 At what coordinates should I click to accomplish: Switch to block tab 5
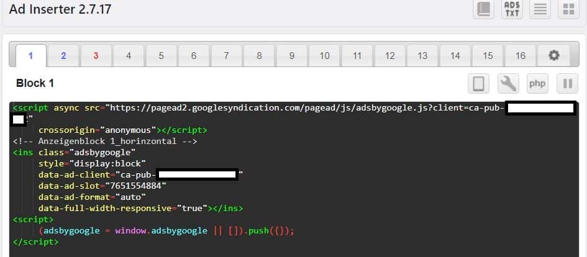161,56
